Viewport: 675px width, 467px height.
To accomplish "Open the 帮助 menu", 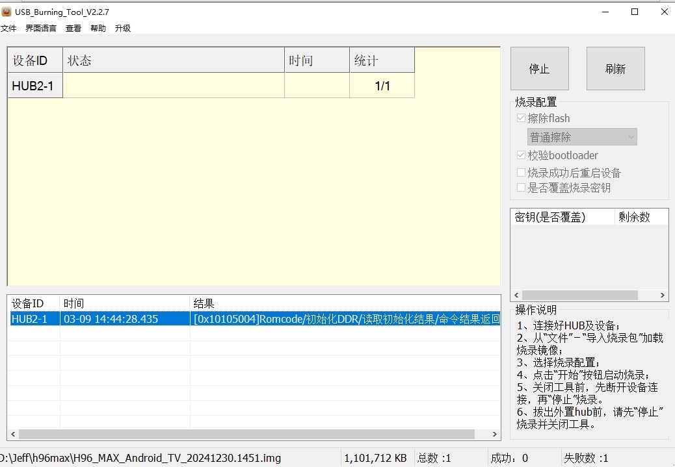I will pos(98,29).
